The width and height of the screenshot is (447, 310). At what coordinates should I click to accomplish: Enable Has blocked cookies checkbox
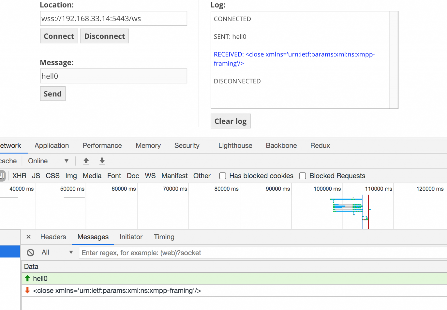click(x=223, y=176)
